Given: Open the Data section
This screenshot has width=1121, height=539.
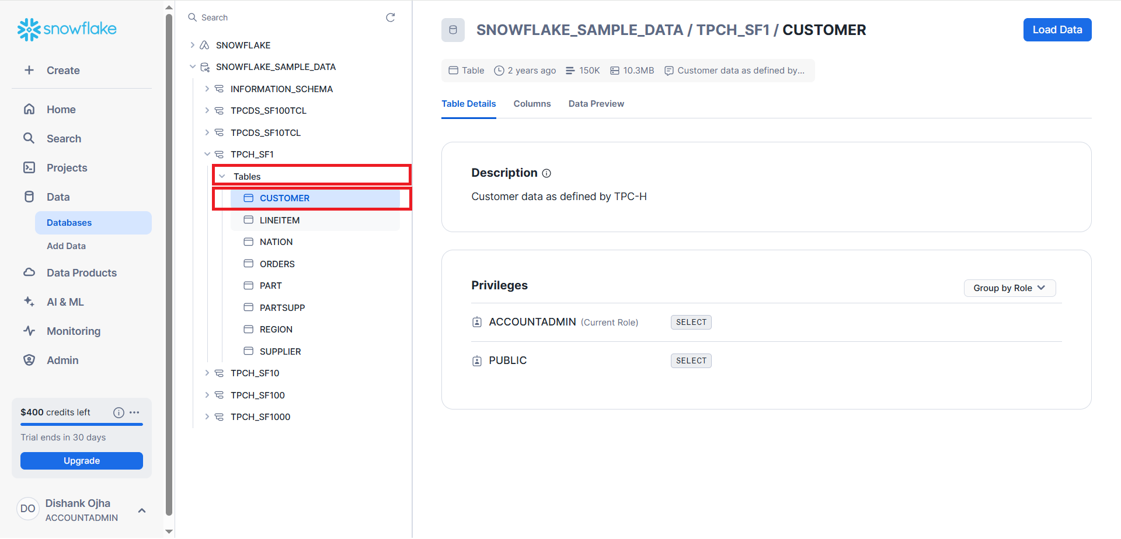Looking at the screenshot, I should [58, 197].
